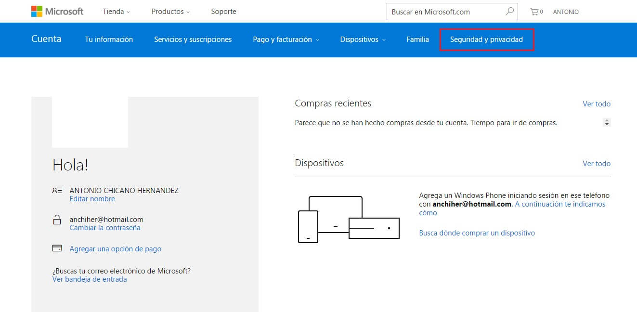Viewport: 637px width, 312px height.
Task: Click the padlock icon beside the email
Action: [x=57, y=220]
